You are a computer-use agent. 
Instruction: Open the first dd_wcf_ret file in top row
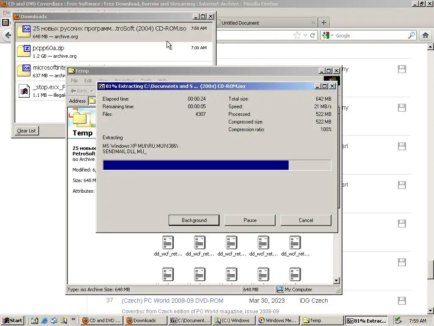(x=168, y=246)
